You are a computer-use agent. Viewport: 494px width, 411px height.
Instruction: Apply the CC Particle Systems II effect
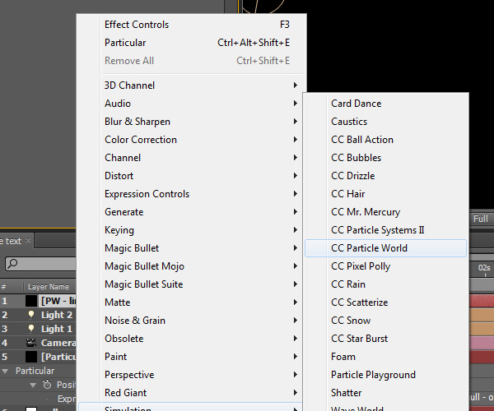coord(385,230)
